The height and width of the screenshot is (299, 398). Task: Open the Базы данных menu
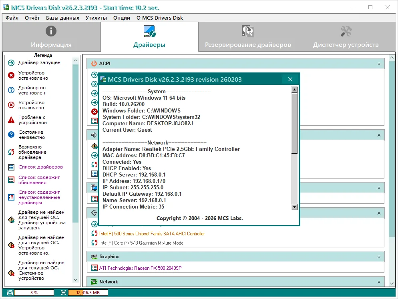click(62, 18)
